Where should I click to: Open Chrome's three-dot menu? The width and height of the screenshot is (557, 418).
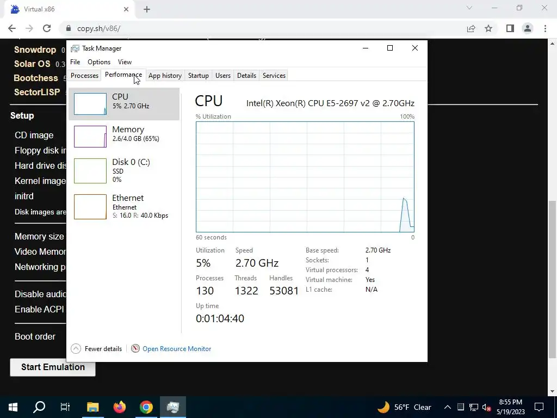(x=545, y=28)
